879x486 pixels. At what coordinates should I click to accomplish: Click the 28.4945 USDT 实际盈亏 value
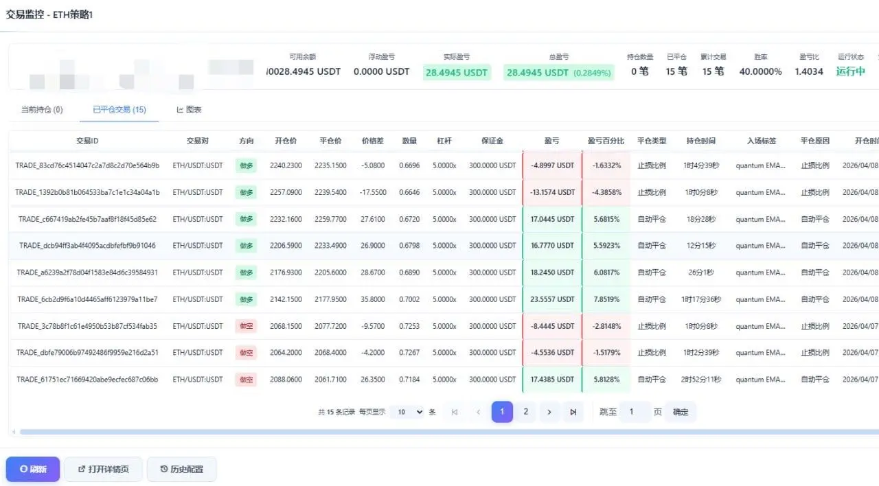[x=457, y=72]
